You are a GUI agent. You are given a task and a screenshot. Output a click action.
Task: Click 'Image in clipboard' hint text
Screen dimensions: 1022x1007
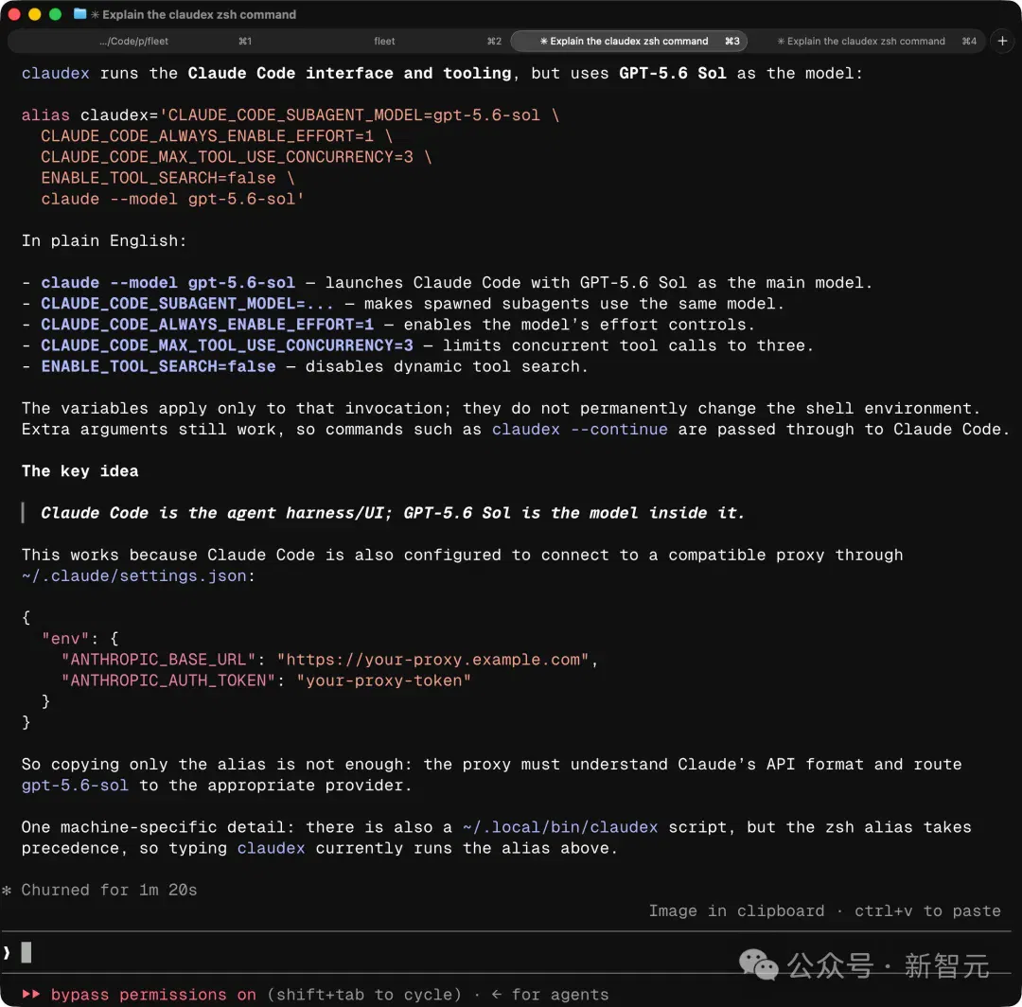coord(736,910)
